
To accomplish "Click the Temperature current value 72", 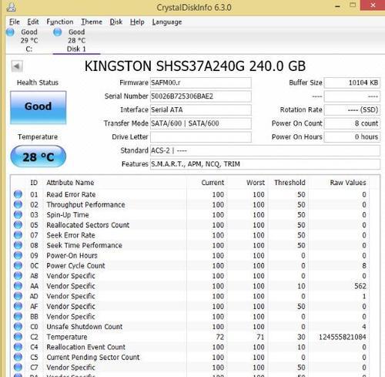I will [x=220, y=337].
